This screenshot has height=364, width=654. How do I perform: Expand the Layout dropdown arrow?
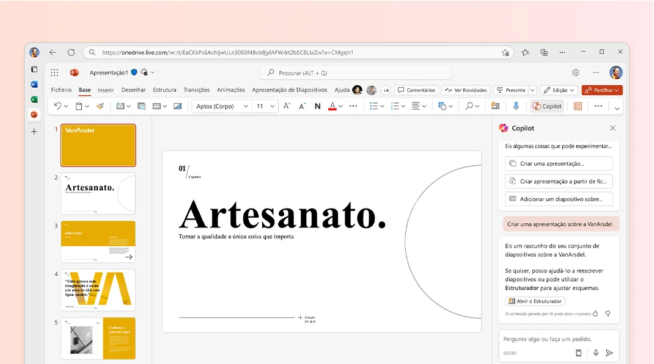coord(165,107)
